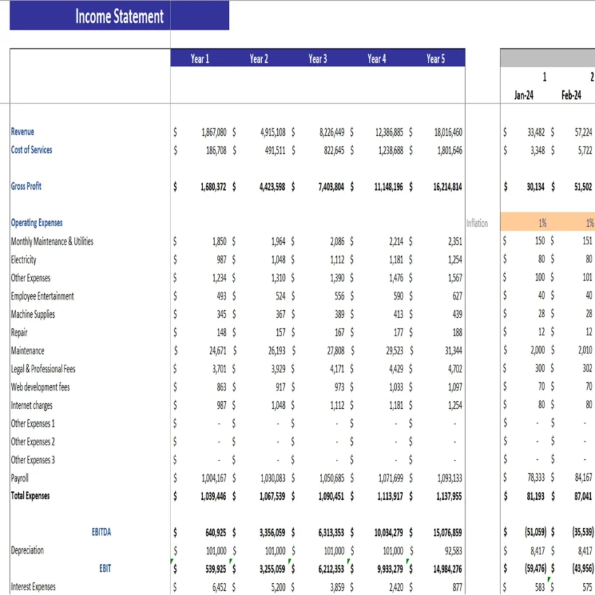
Task: Select the EBIT label cell
Action: point(104,568)
